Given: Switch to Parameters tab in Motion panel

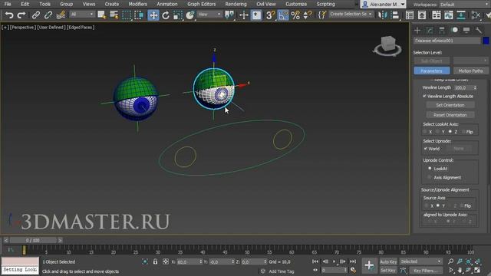Looking at the screenshot, I should (431, 71).
